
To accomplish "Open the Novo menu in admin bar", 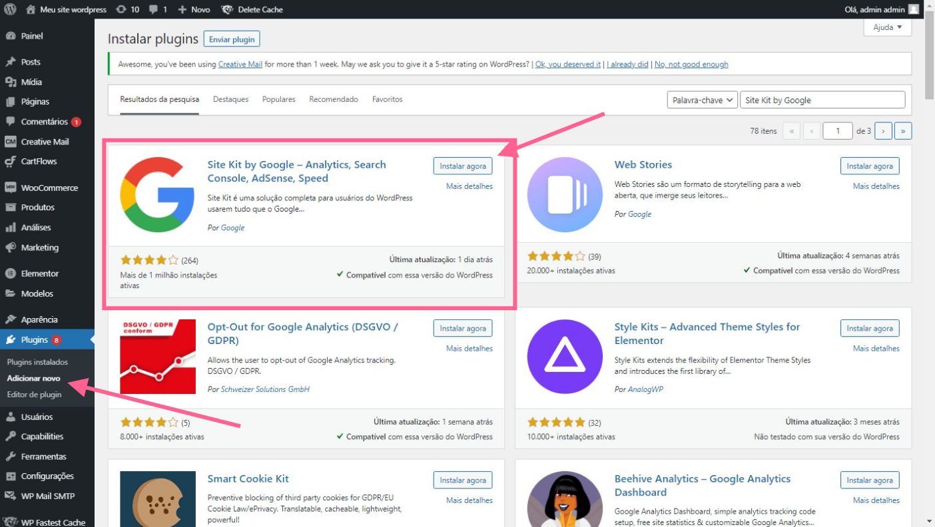I will tap(194, 9).
